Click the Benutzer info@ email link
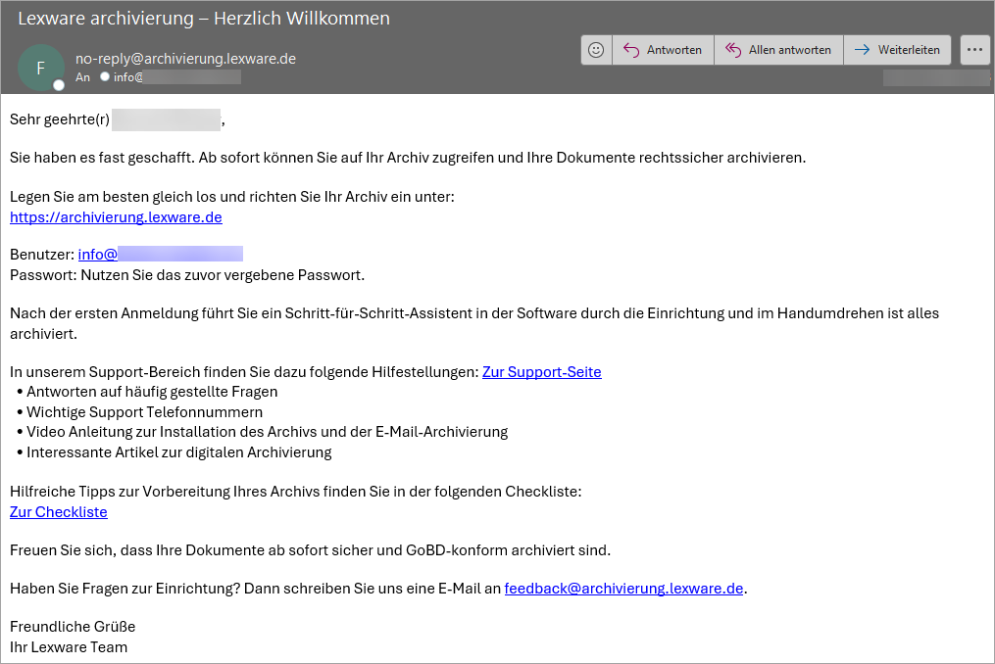995x664 pixels. coord(161,255)
